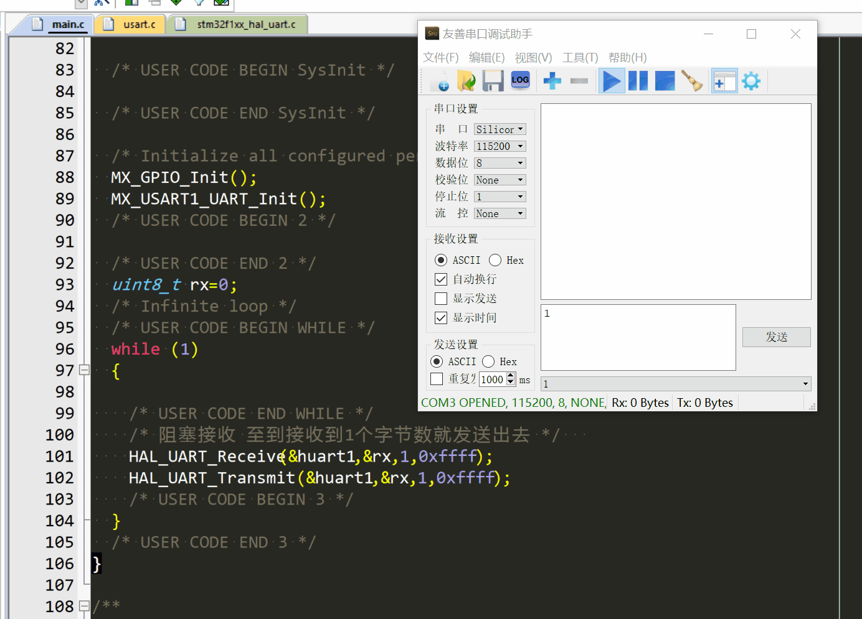Toggle the repeat send 重复 checkbox
Screen dimensions: 862x619
click(437, 379)
